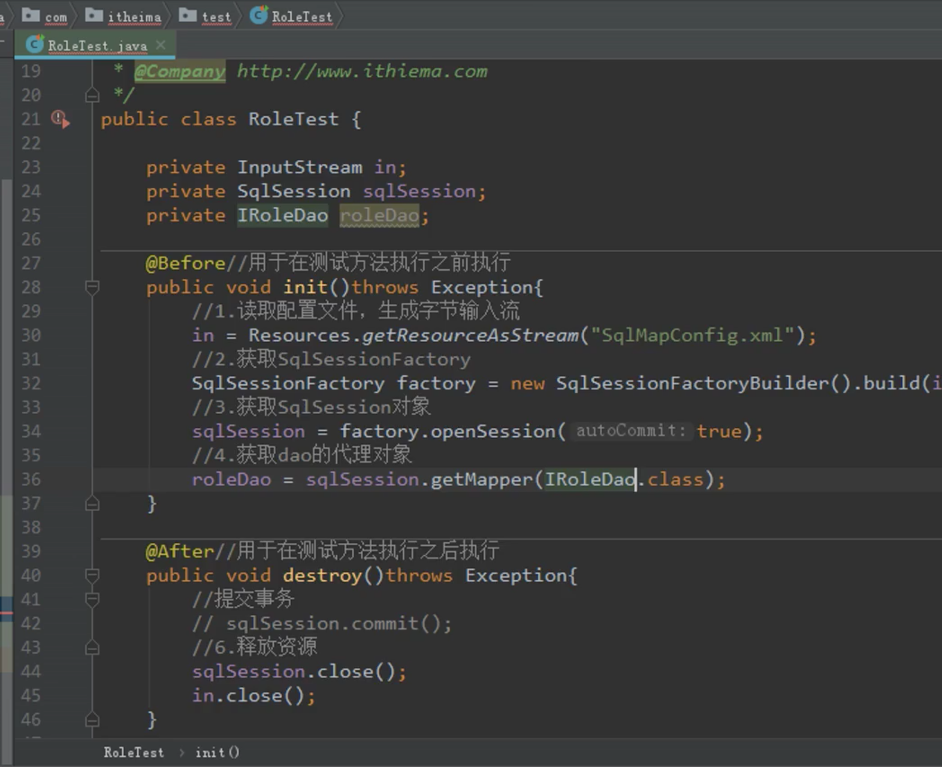Click the class icon on RoleTest.java tab

click(x=35, y=44)
